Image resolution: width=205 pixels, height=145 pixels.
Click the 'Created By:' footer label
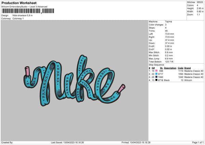[x=7, y=142]
